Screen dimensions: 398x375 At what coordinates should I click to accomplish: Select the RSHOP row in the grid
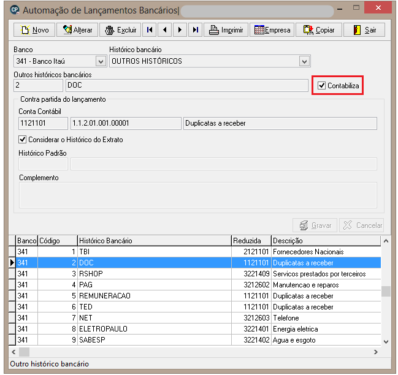pyautogui.click(x=194, y=274)
